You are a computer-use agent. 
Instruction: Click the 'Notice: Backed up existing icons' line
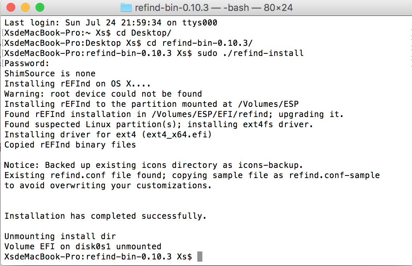tap(153, 165)
